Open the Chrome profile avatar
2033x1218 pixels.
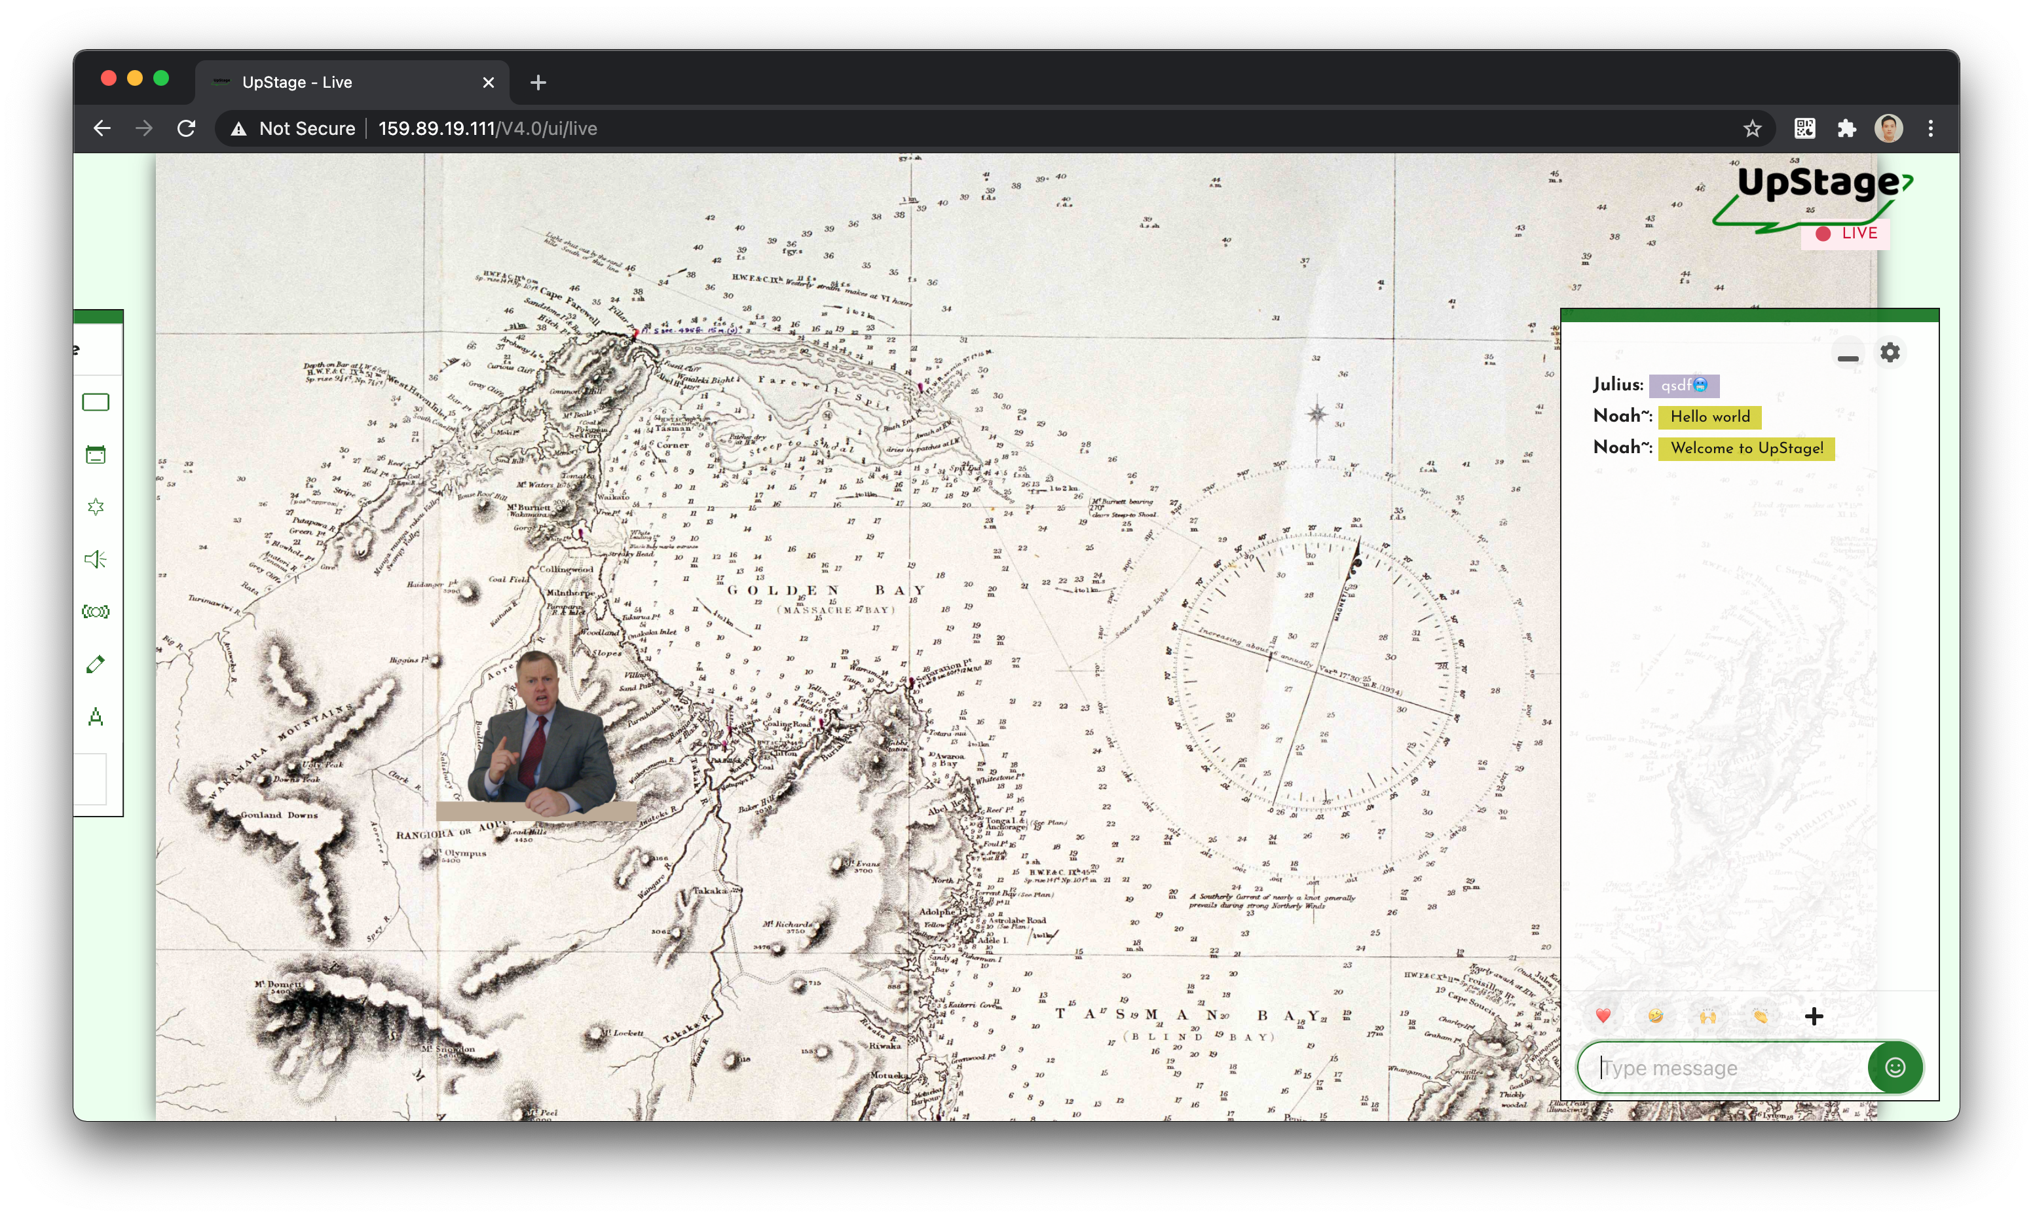coord(1888,128)
